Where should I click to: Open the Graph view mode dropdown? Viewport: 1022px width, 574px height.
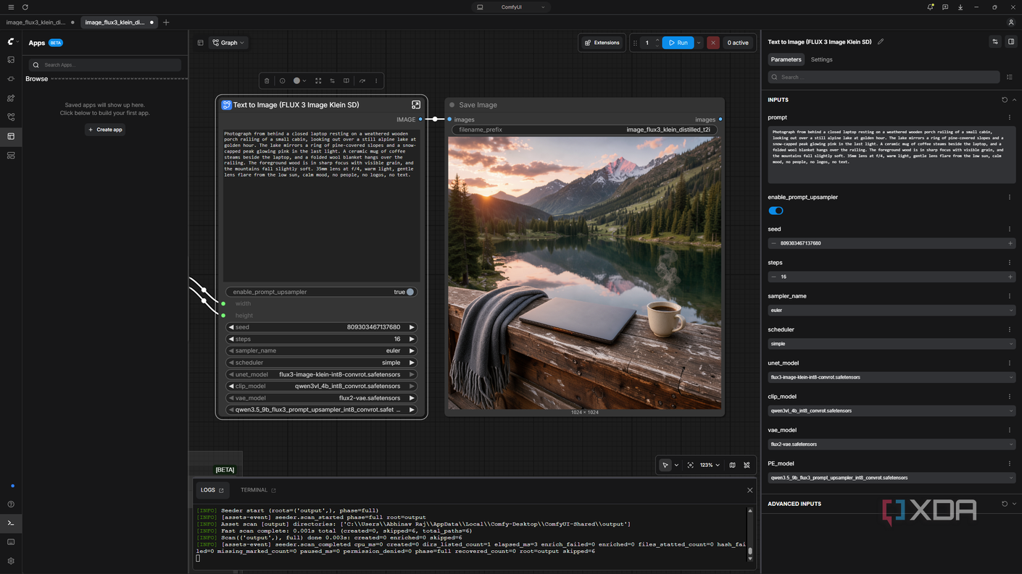click(228, 43)
